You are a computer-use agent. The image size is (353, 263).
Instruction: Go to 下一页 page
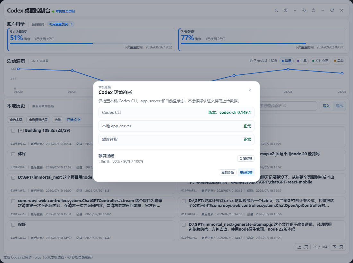click(x=338, y=247)
